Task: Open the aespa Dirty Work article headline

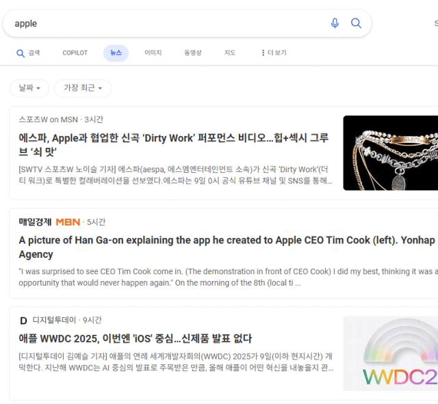Action: click(173, 145)
